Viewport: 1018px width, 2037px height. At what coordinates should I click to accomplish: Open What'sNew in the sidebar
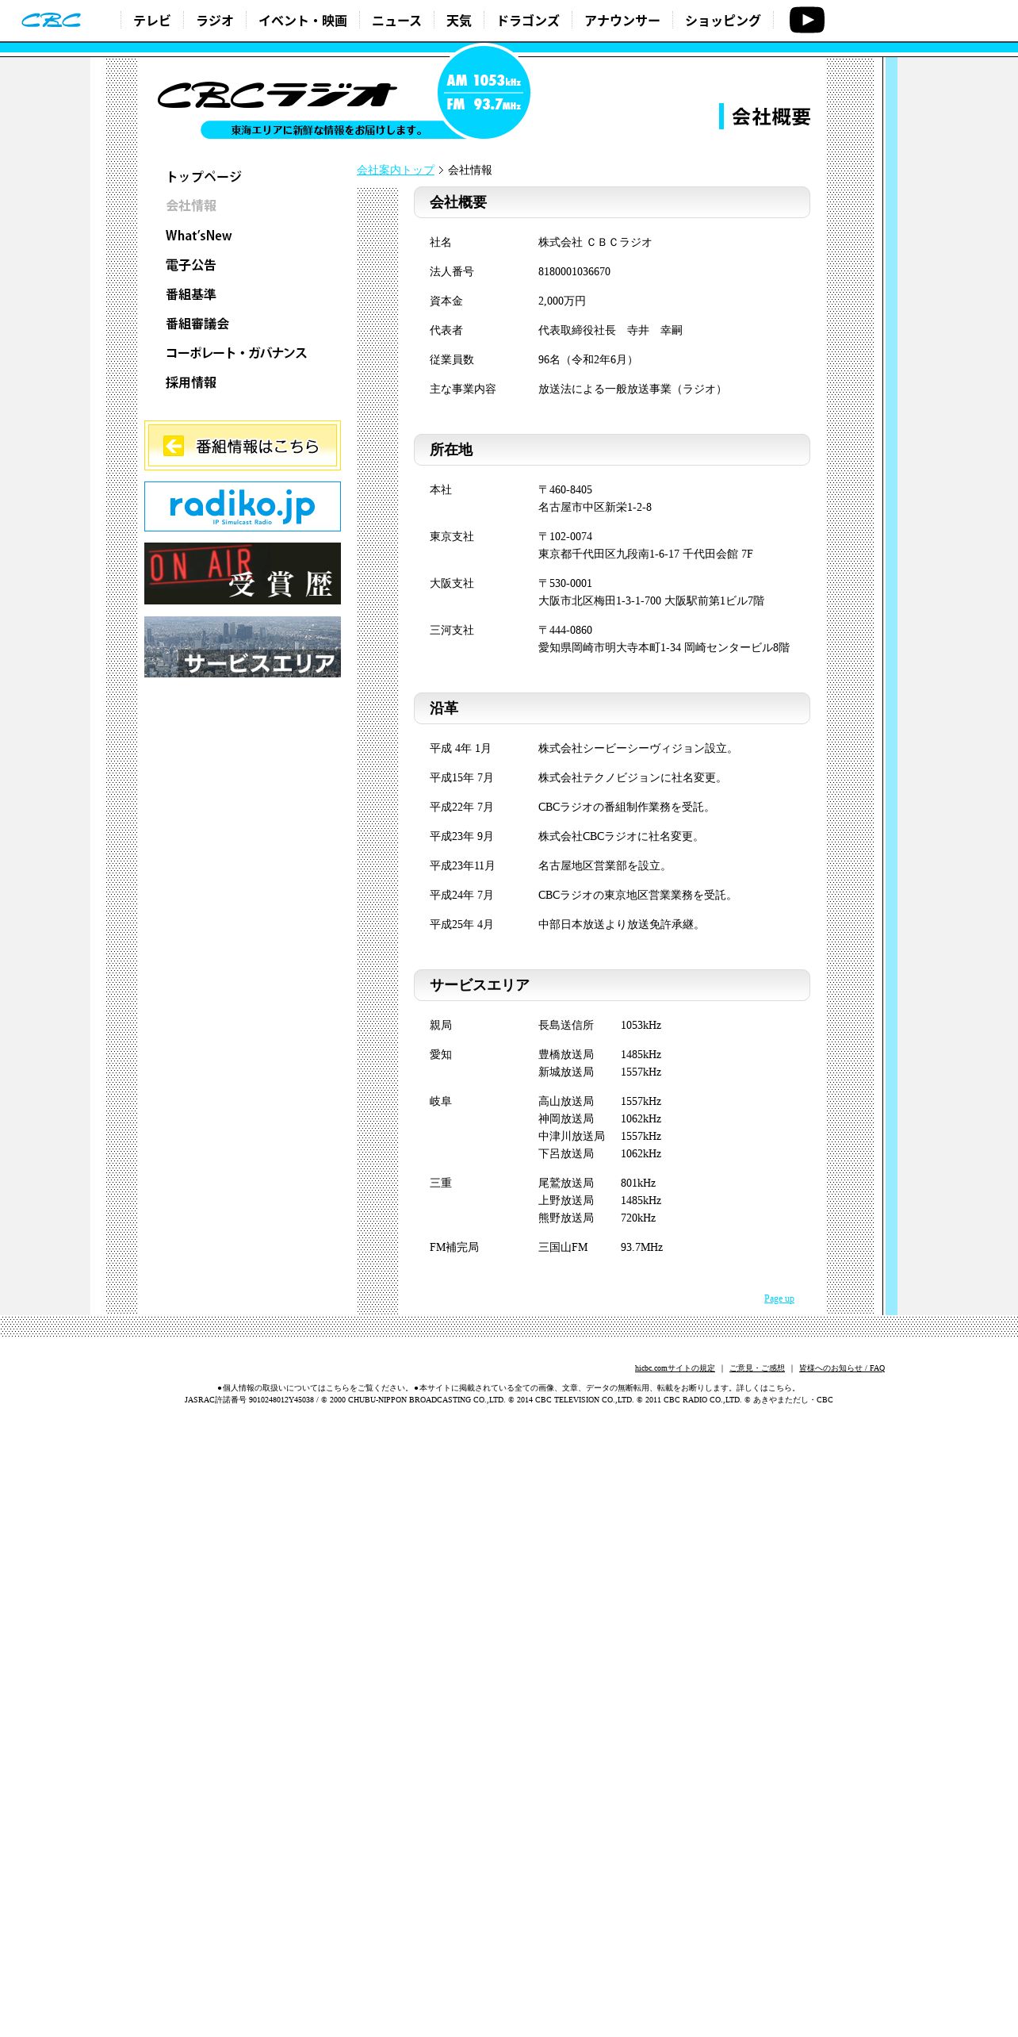[199, 236]
